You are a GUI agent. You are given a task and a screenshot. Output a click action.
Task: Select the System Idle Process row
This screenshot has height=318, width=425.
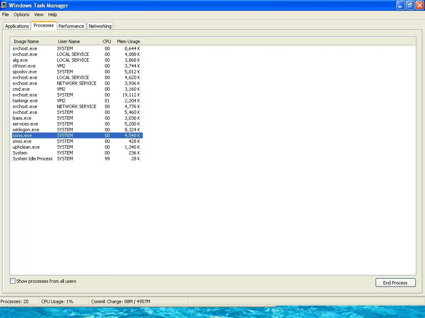[77, 159]
